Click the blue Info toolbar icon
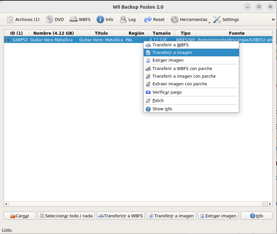The image size is (277, 234). [100, 20]
